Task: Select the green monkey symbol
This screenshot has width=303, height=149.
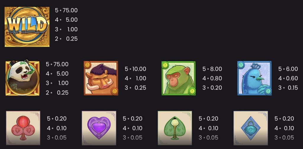Action: pyautogui.click(x=178, y=78)
